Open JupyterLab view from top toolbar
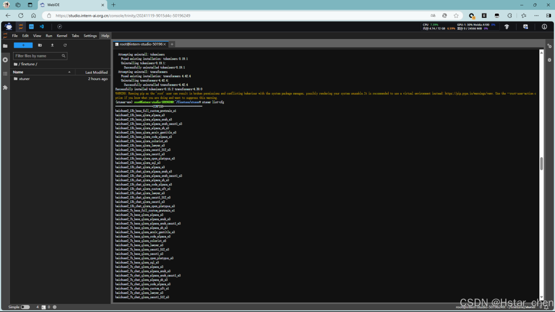This screenshot has height=312, width=555. [21, 27]
